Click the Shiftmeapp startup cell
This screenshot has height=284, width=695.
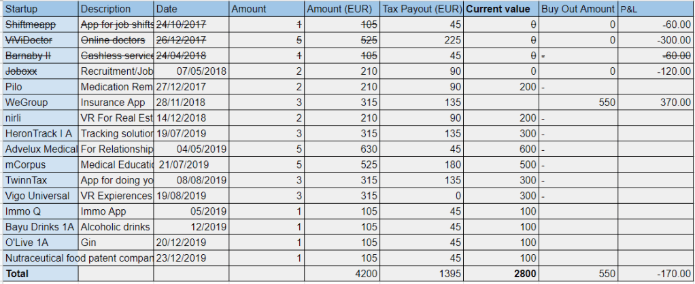40,24
